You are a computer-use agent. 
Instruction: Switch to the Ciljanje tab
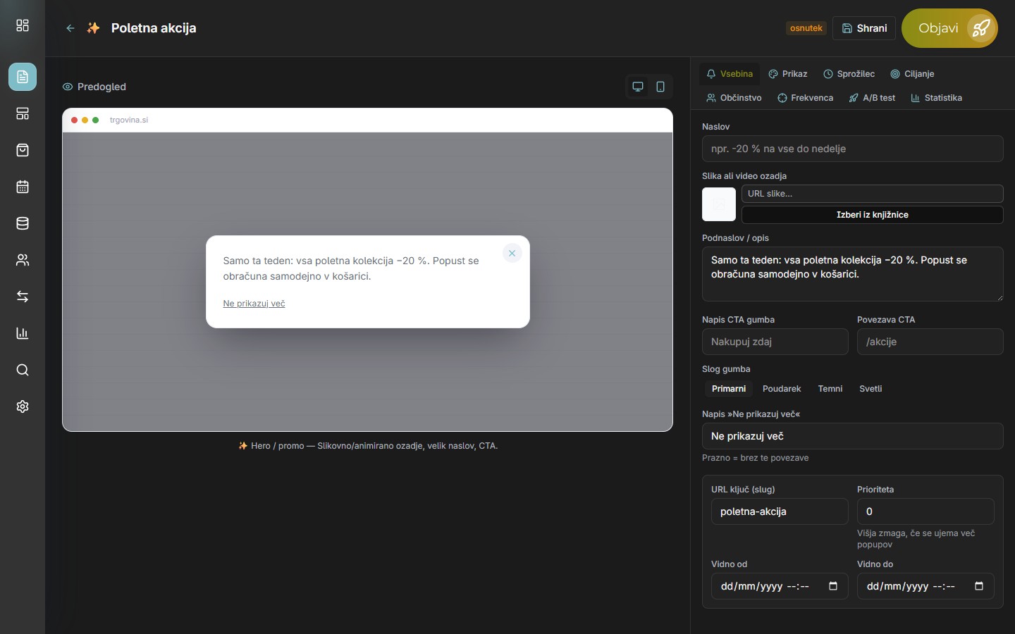(x=912, y=74)
